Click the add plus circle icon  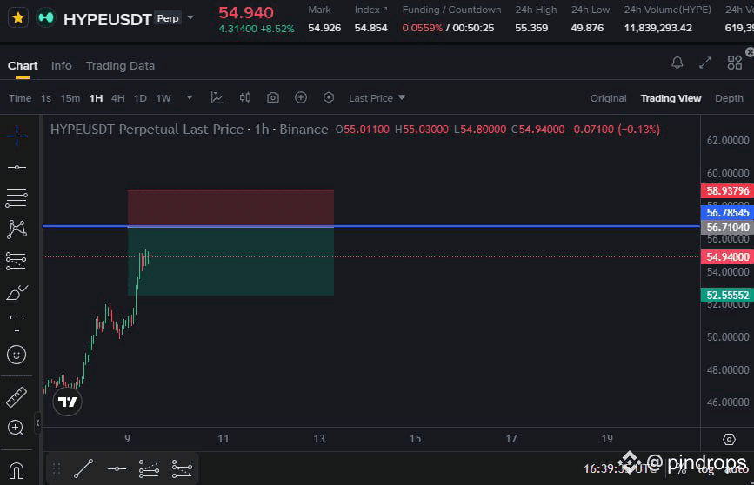click(x=301, y=98)
